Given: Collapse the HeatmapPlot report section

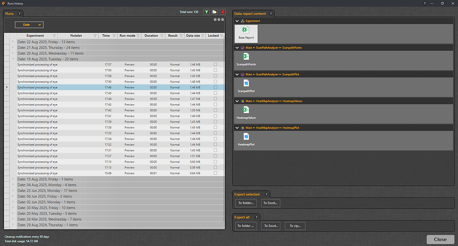Looking at the screenshot, I should (237, 128).
